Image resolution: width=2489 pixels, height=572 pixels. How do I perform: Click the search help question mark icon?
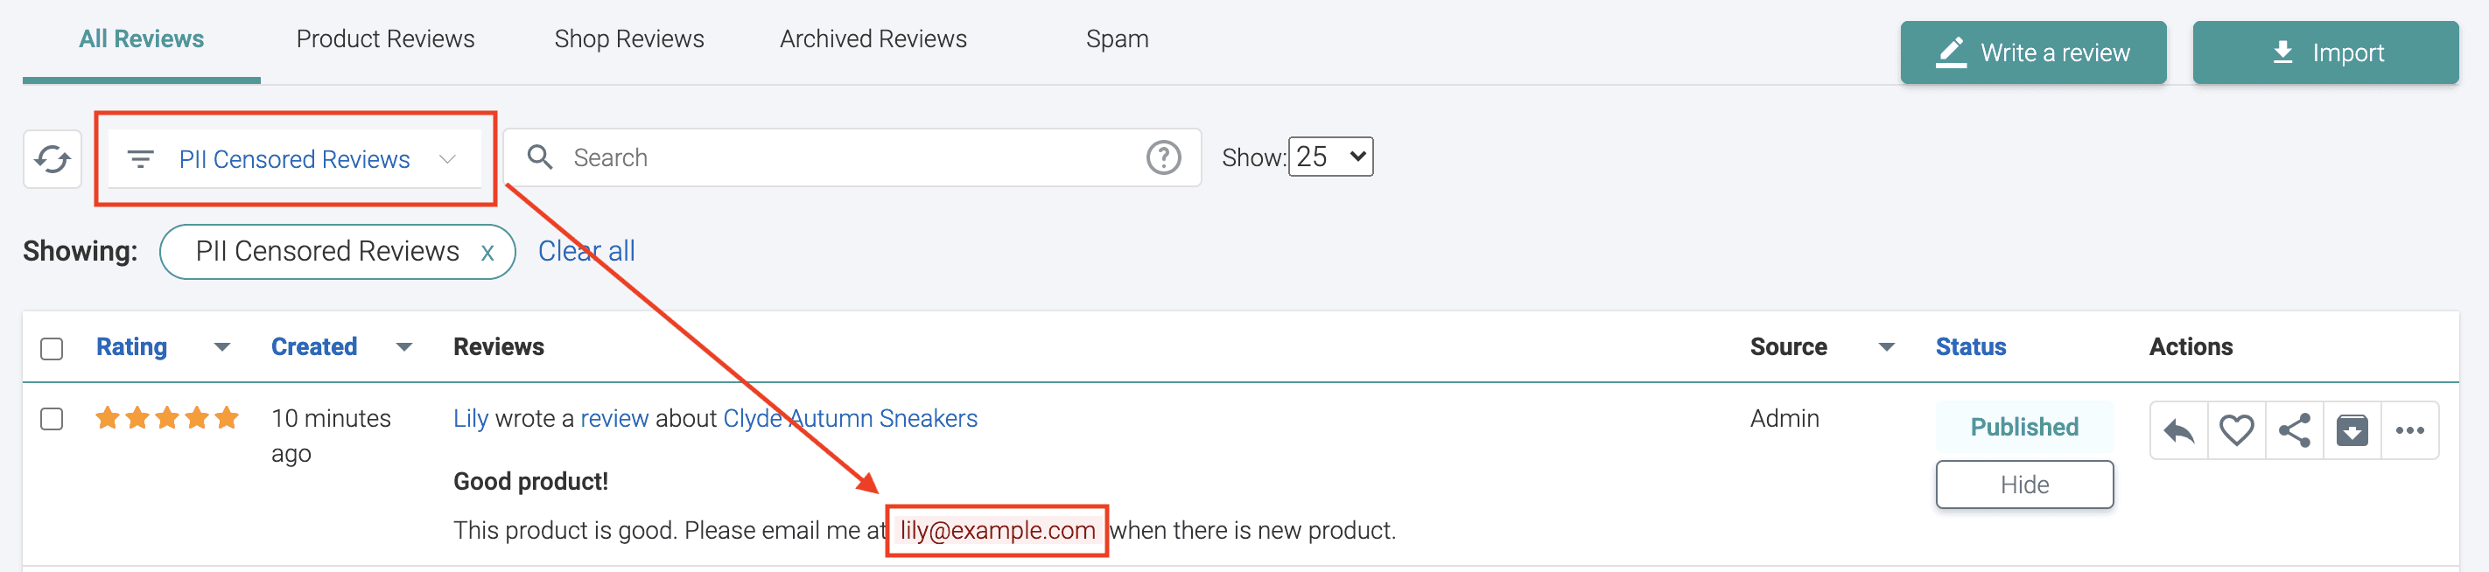click(1163, 157)
